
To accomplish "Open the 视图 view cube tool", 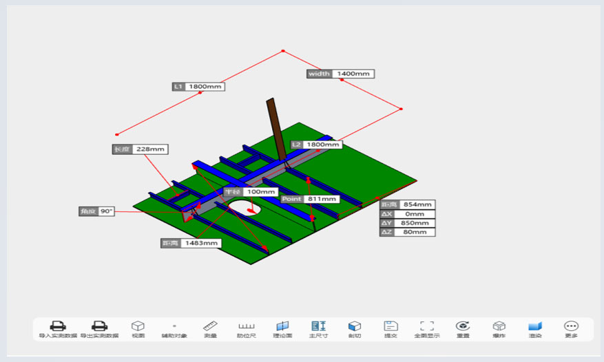I will pos(138,326).
